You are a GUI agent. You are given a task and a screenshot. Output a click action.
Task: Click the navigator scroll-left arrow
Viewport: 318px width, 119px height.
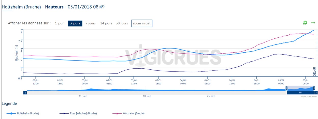[25, 93]
